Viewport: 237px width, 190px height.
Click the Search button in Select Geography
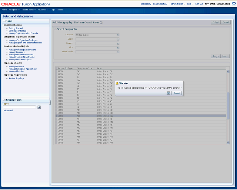pos(216,56)
